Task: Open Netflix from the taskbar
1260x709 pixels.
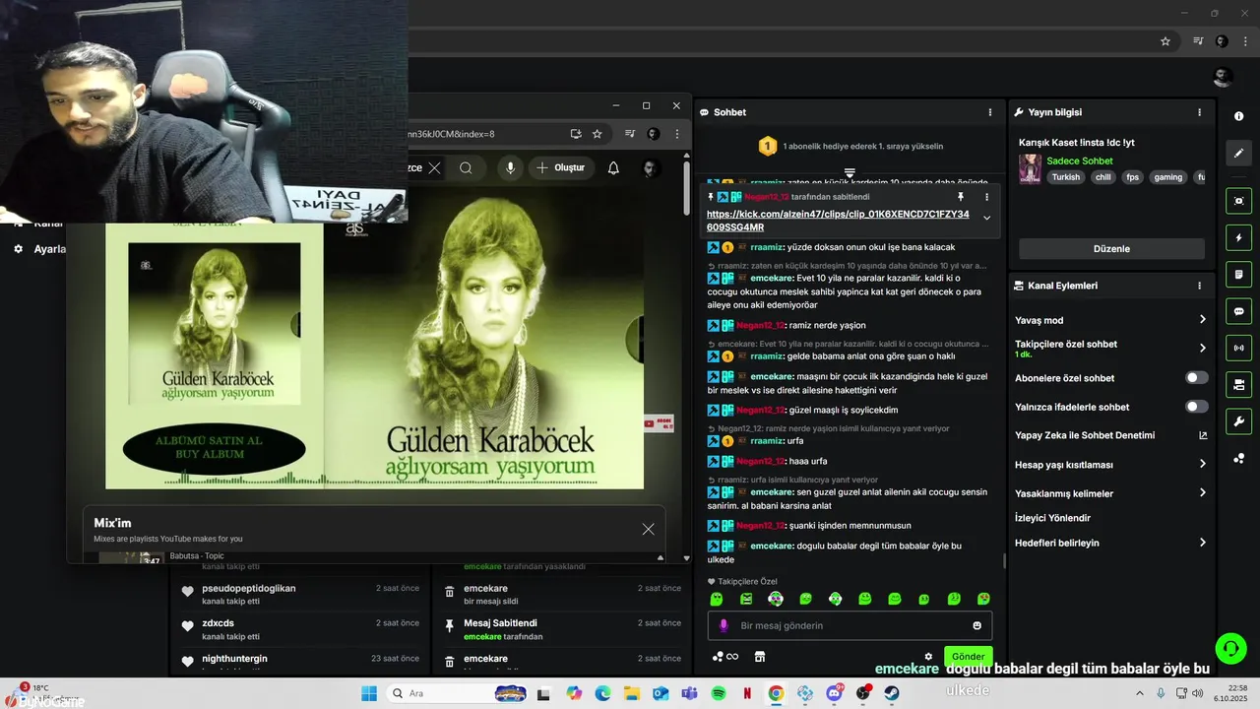Action: click(x=747, y=693)
